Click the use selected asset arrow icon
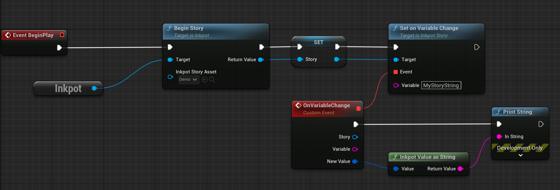 click(205, 80)
